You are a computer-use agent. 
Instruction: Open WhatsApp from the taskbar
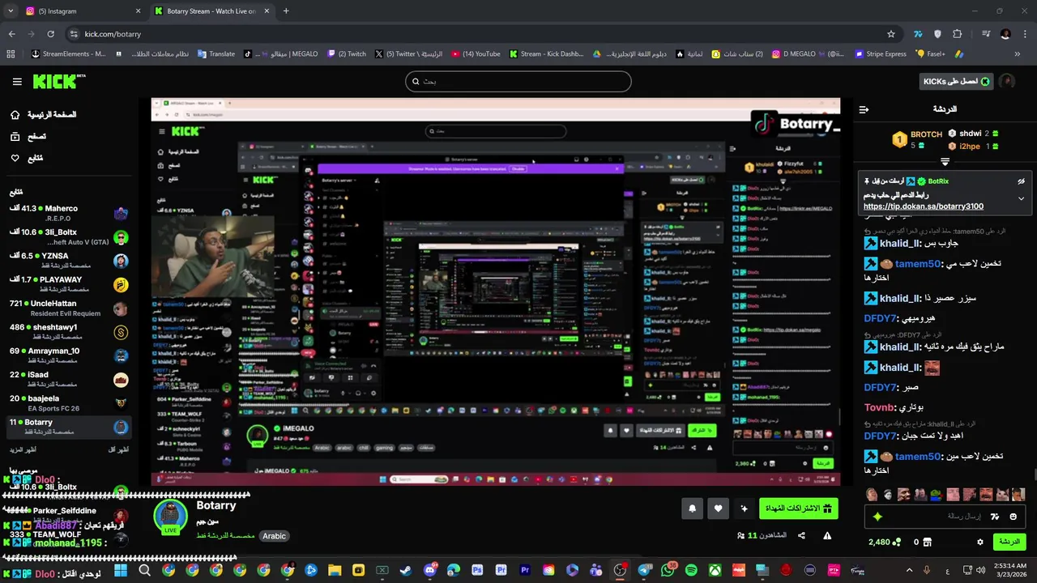tap(668, 571)
